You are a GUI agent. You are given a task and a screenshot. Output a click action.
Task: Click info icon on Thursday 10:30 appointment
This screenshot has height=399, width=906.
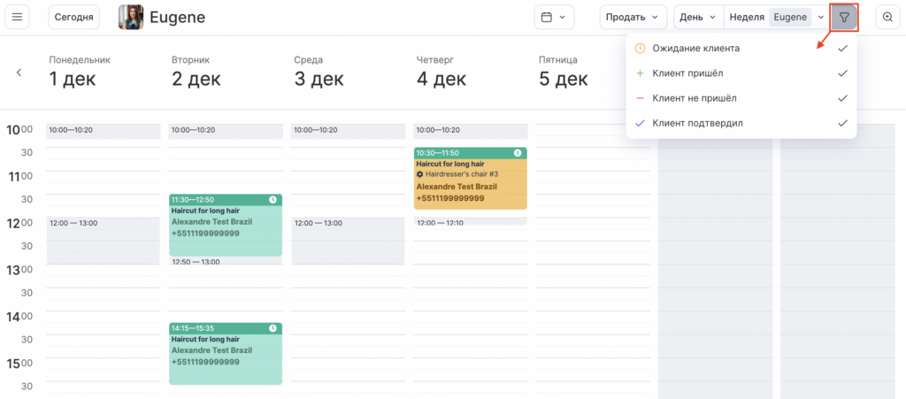tap(518, 153)
